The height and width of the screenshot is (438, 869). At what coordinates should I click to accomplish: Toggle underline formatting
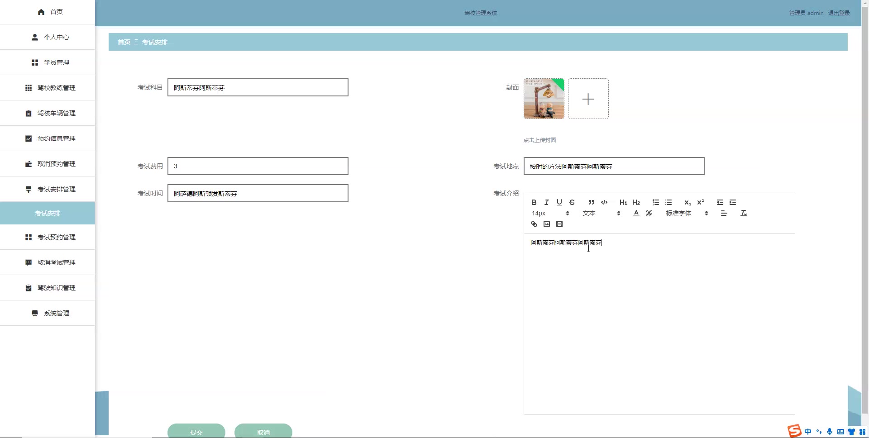tap(559, 202)
